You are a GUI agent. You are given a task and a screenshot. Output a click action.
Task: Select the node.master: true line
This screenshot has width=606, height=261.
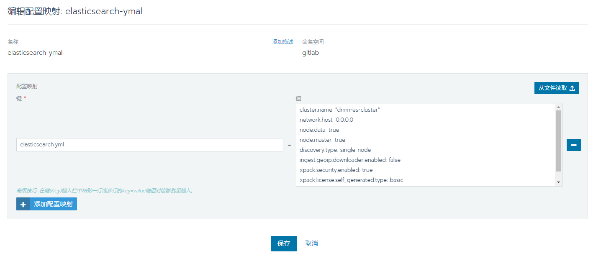pyautogui.click(x=322, y=140)
